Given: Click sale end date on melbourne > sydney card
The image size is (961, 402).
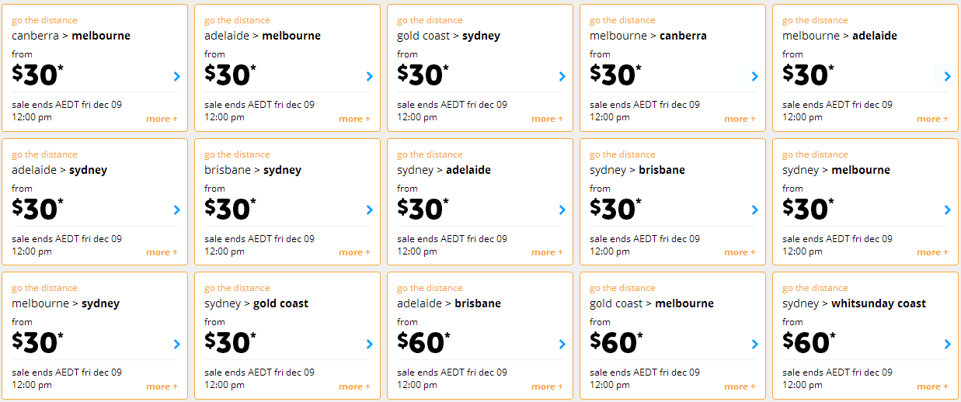Looking at the screenshot, I should point(67,378).
